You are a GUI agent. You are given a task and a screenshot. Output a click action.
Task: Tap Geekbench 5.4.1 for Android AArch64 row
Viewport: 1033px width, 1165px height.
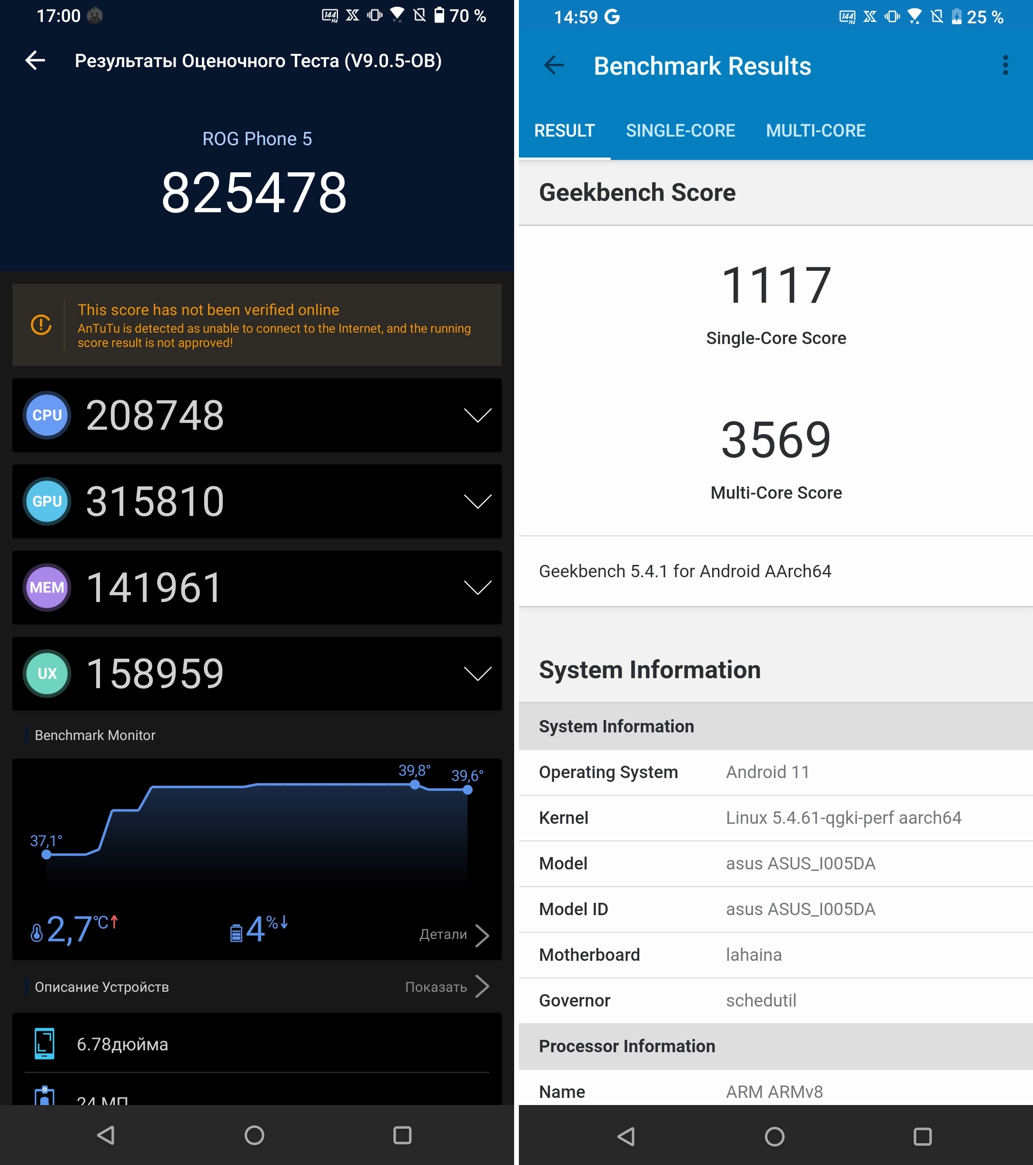pyautogui.click(x=776, y=571)
